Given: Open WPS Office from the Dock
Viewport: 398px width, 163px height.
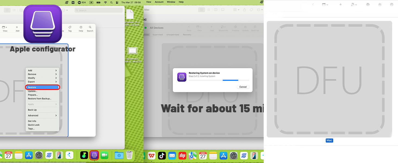Looking at the screenshot, I should tap(152, 155).
